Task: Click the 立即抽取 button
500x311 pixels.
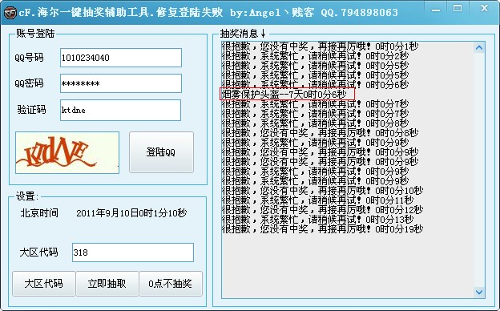Action: 107,284
